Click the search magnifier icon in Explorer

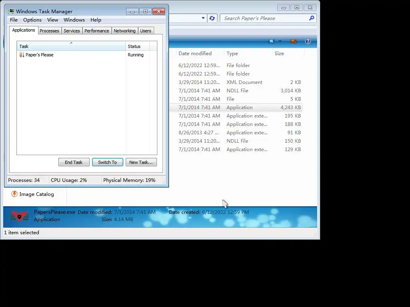point(312,18)
